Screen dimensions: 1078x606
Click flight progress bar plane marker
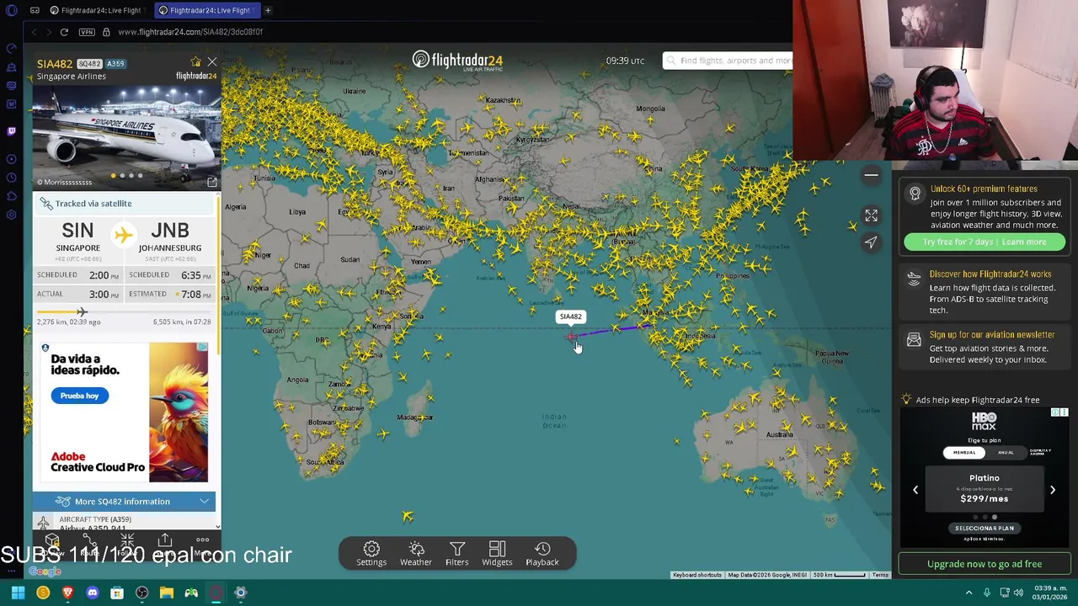(x=82, y=311)
